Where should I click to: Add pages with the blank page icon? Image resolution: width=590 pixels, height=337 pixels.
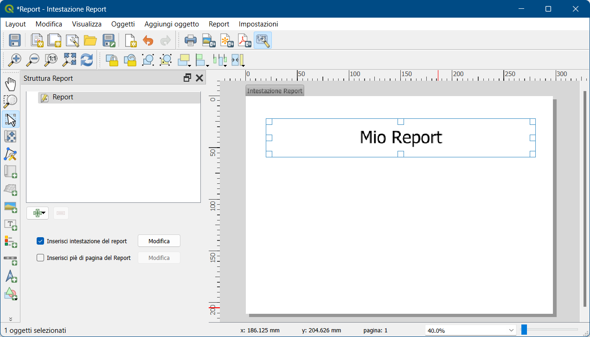pyautogui.click(x=131, y=40)
